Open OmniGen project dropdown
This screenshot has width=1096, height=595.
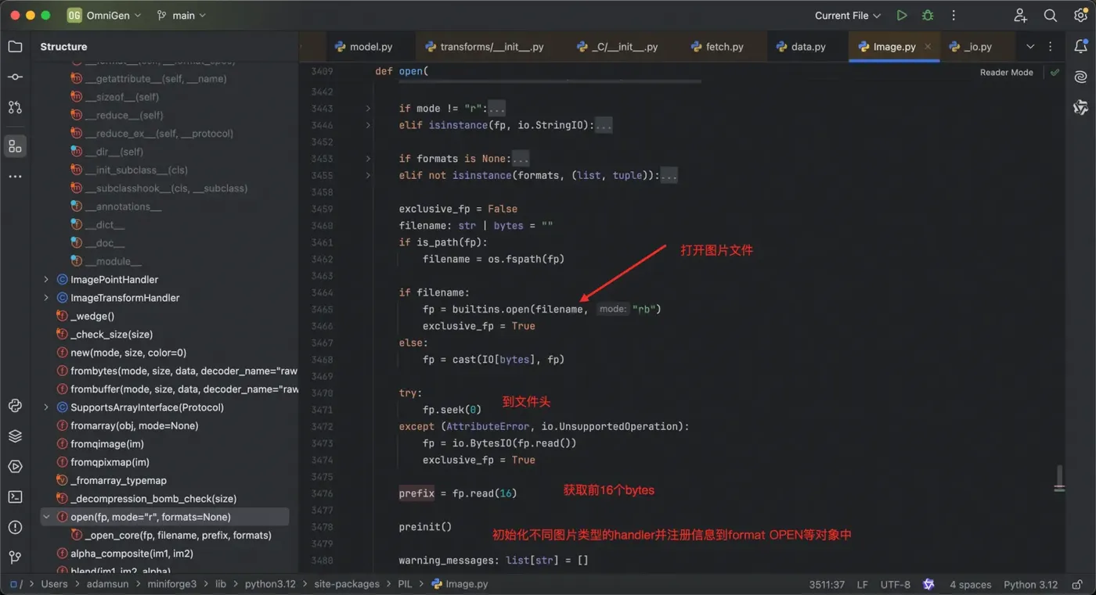(104, 15)
